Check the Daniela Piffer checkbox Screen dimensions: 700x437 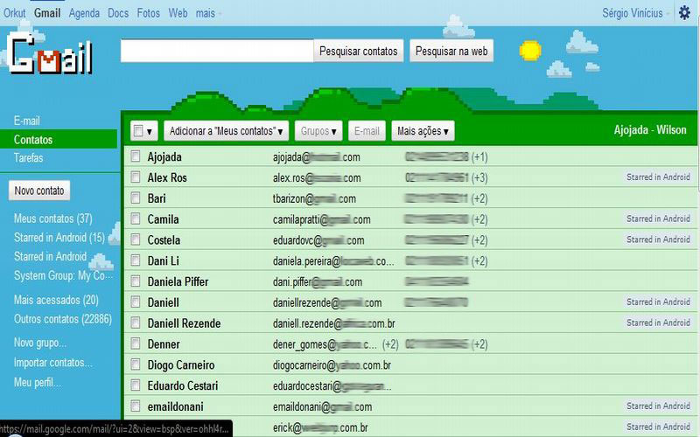136,281
